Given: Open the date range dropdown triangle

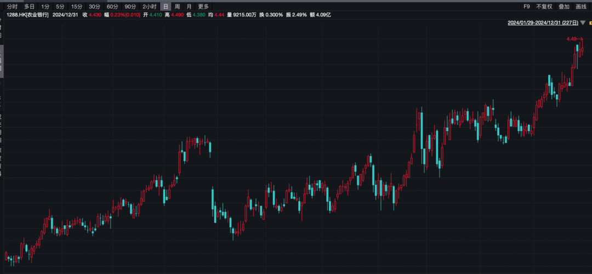Looking at the screenshot, I should [582, 23].
